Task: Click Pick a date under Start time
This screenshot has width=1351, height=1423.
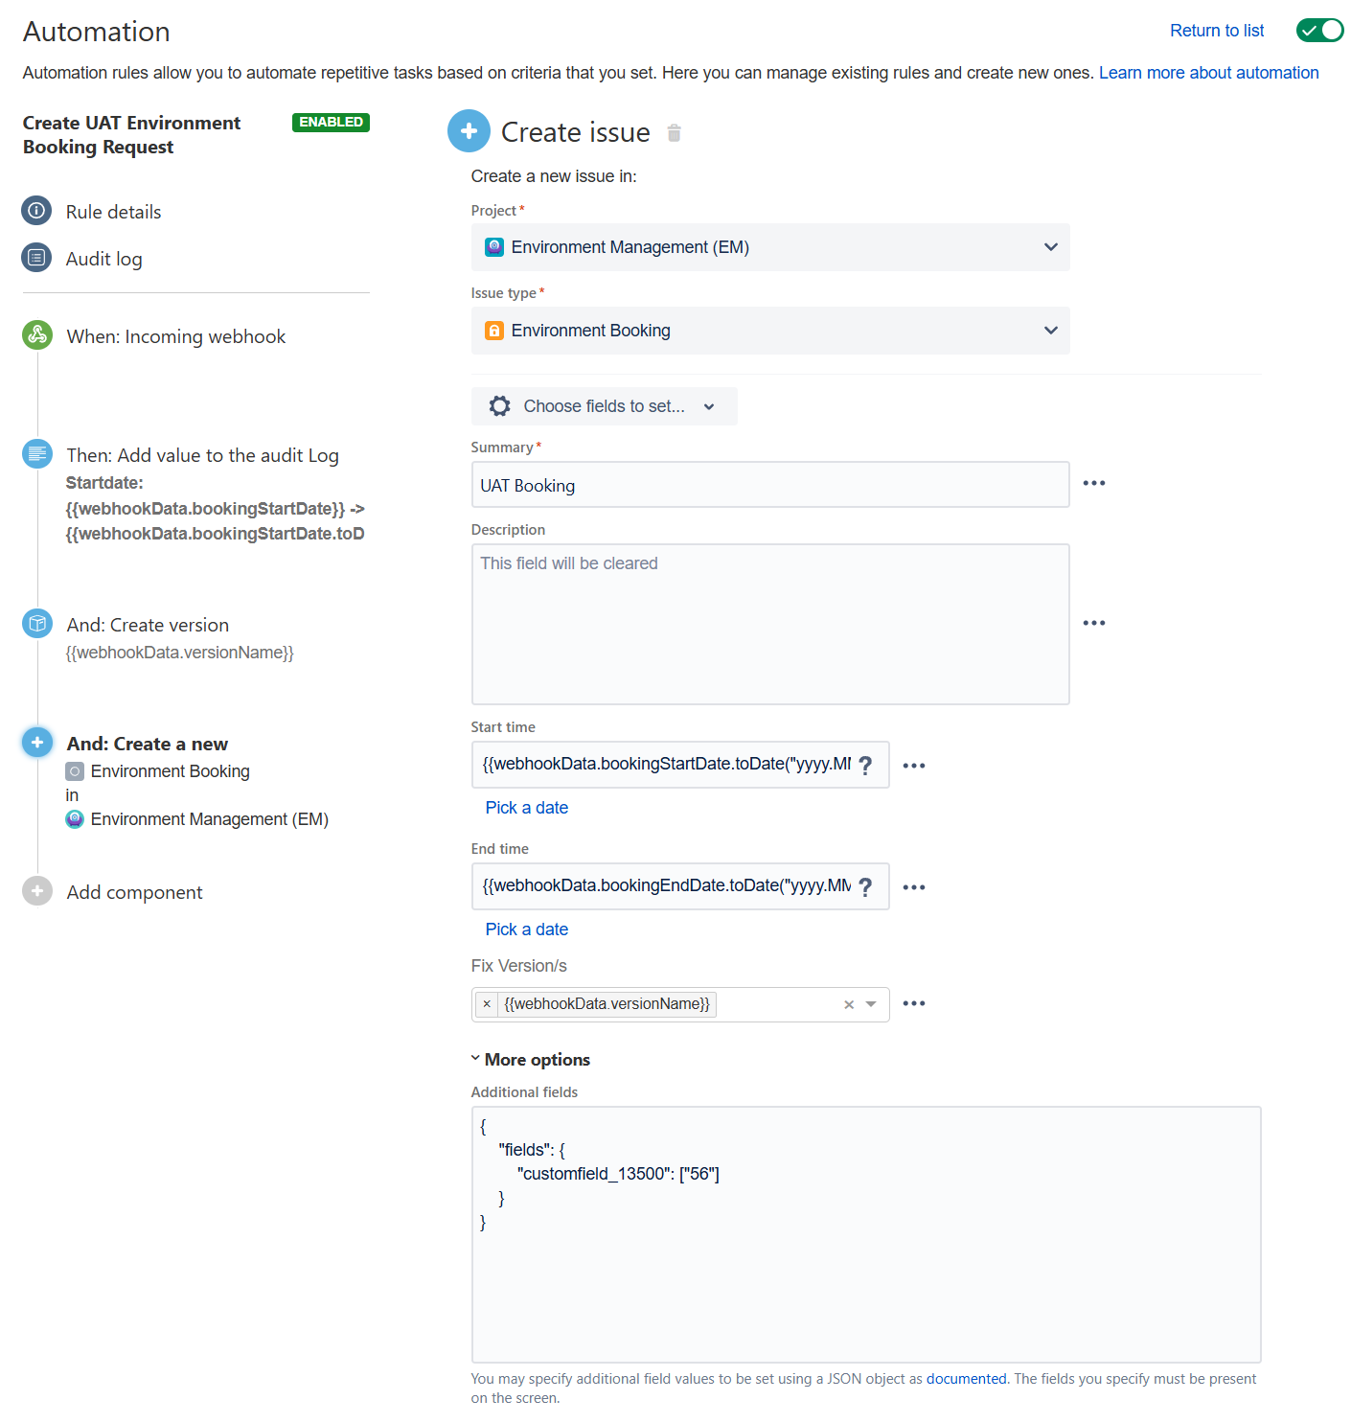Action: tap(526, 808)
